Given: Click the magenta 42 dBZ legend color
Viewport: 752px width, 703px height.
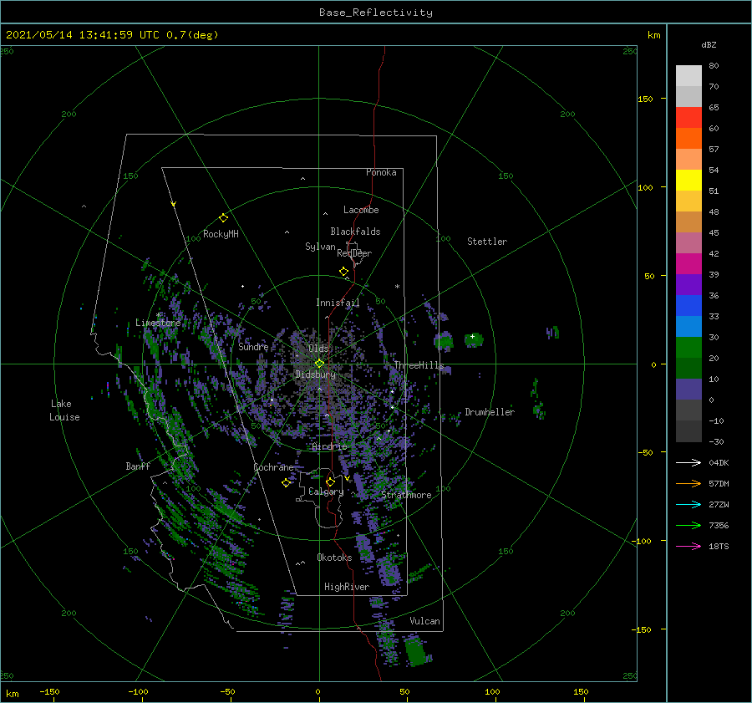Looking at the screenshot, I should pyautogui.click(x=688, y=264).
